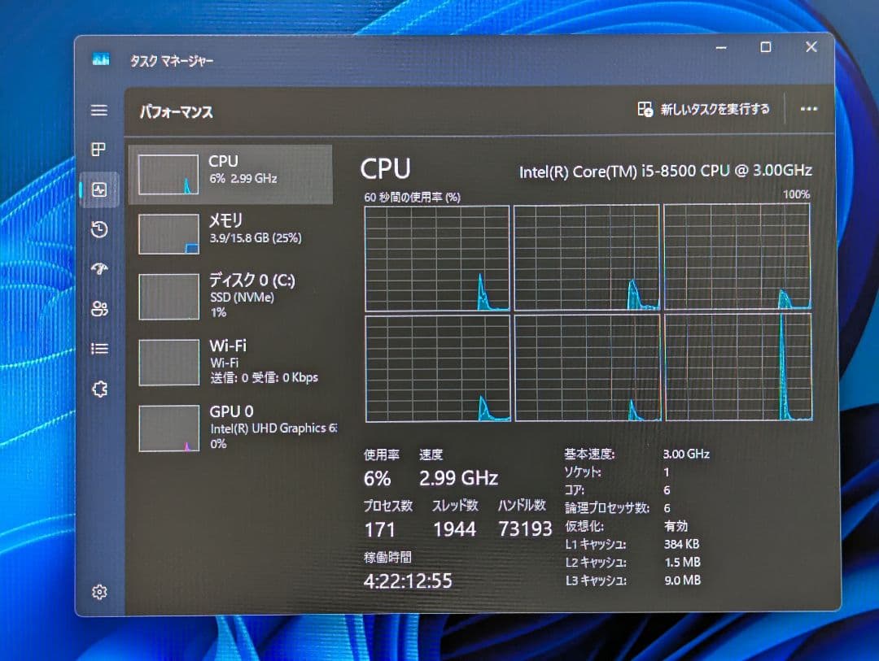
Task: Expand the navigation pane with the hamburger menu
Action: click(x=99, y=111)
